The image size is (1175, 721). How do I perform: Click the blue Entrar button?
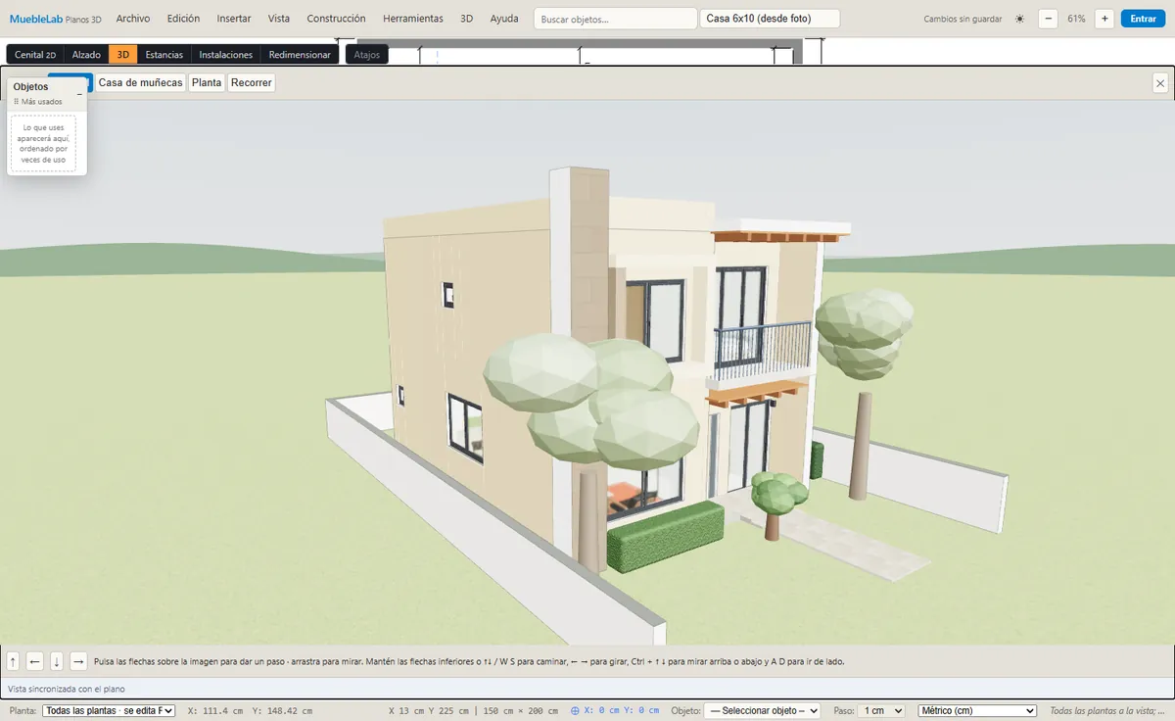pyautogui.click(x=1143, y=19)
